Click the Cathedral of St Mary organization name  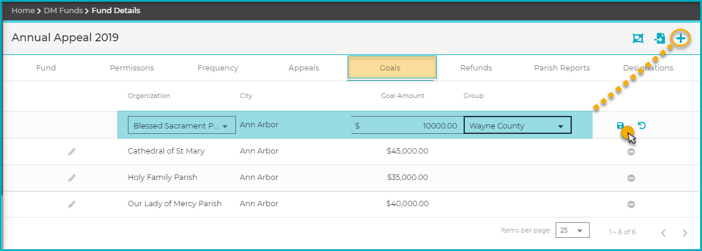(166, 152)
